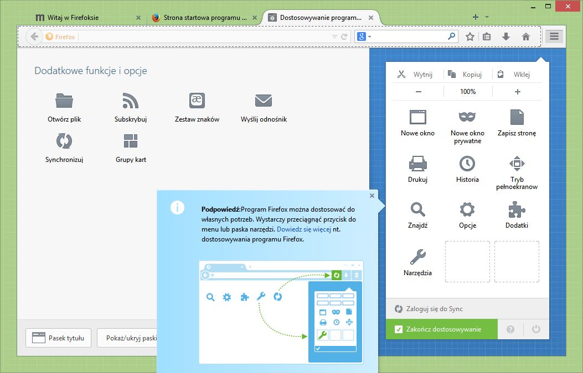583x373 pixels.
Task: Click the reload icon in the URL bar
Action: pos(344,36)
